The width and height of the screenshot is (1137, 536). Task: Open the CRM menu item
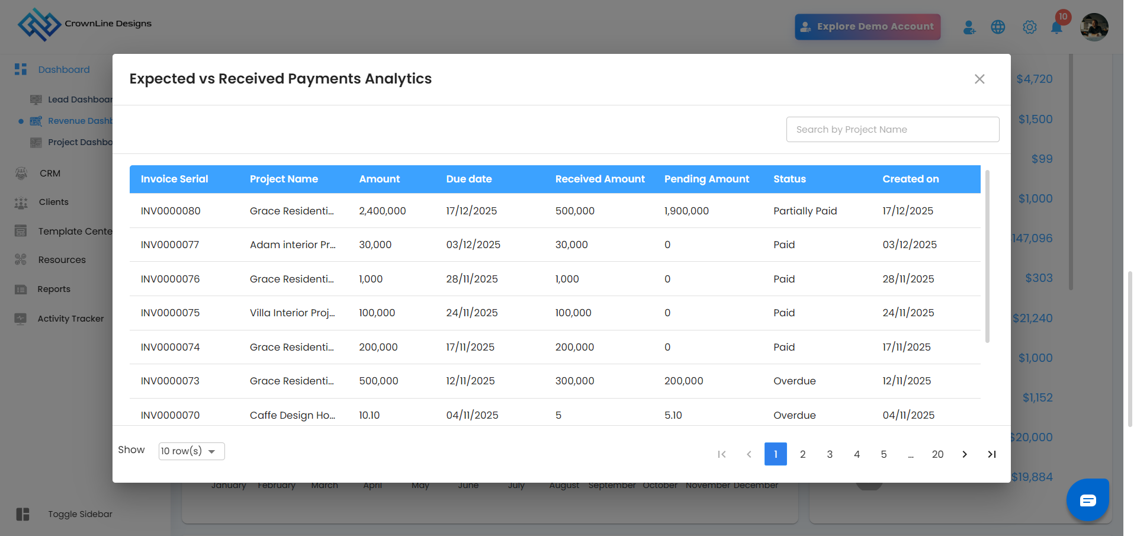point(50,173)
